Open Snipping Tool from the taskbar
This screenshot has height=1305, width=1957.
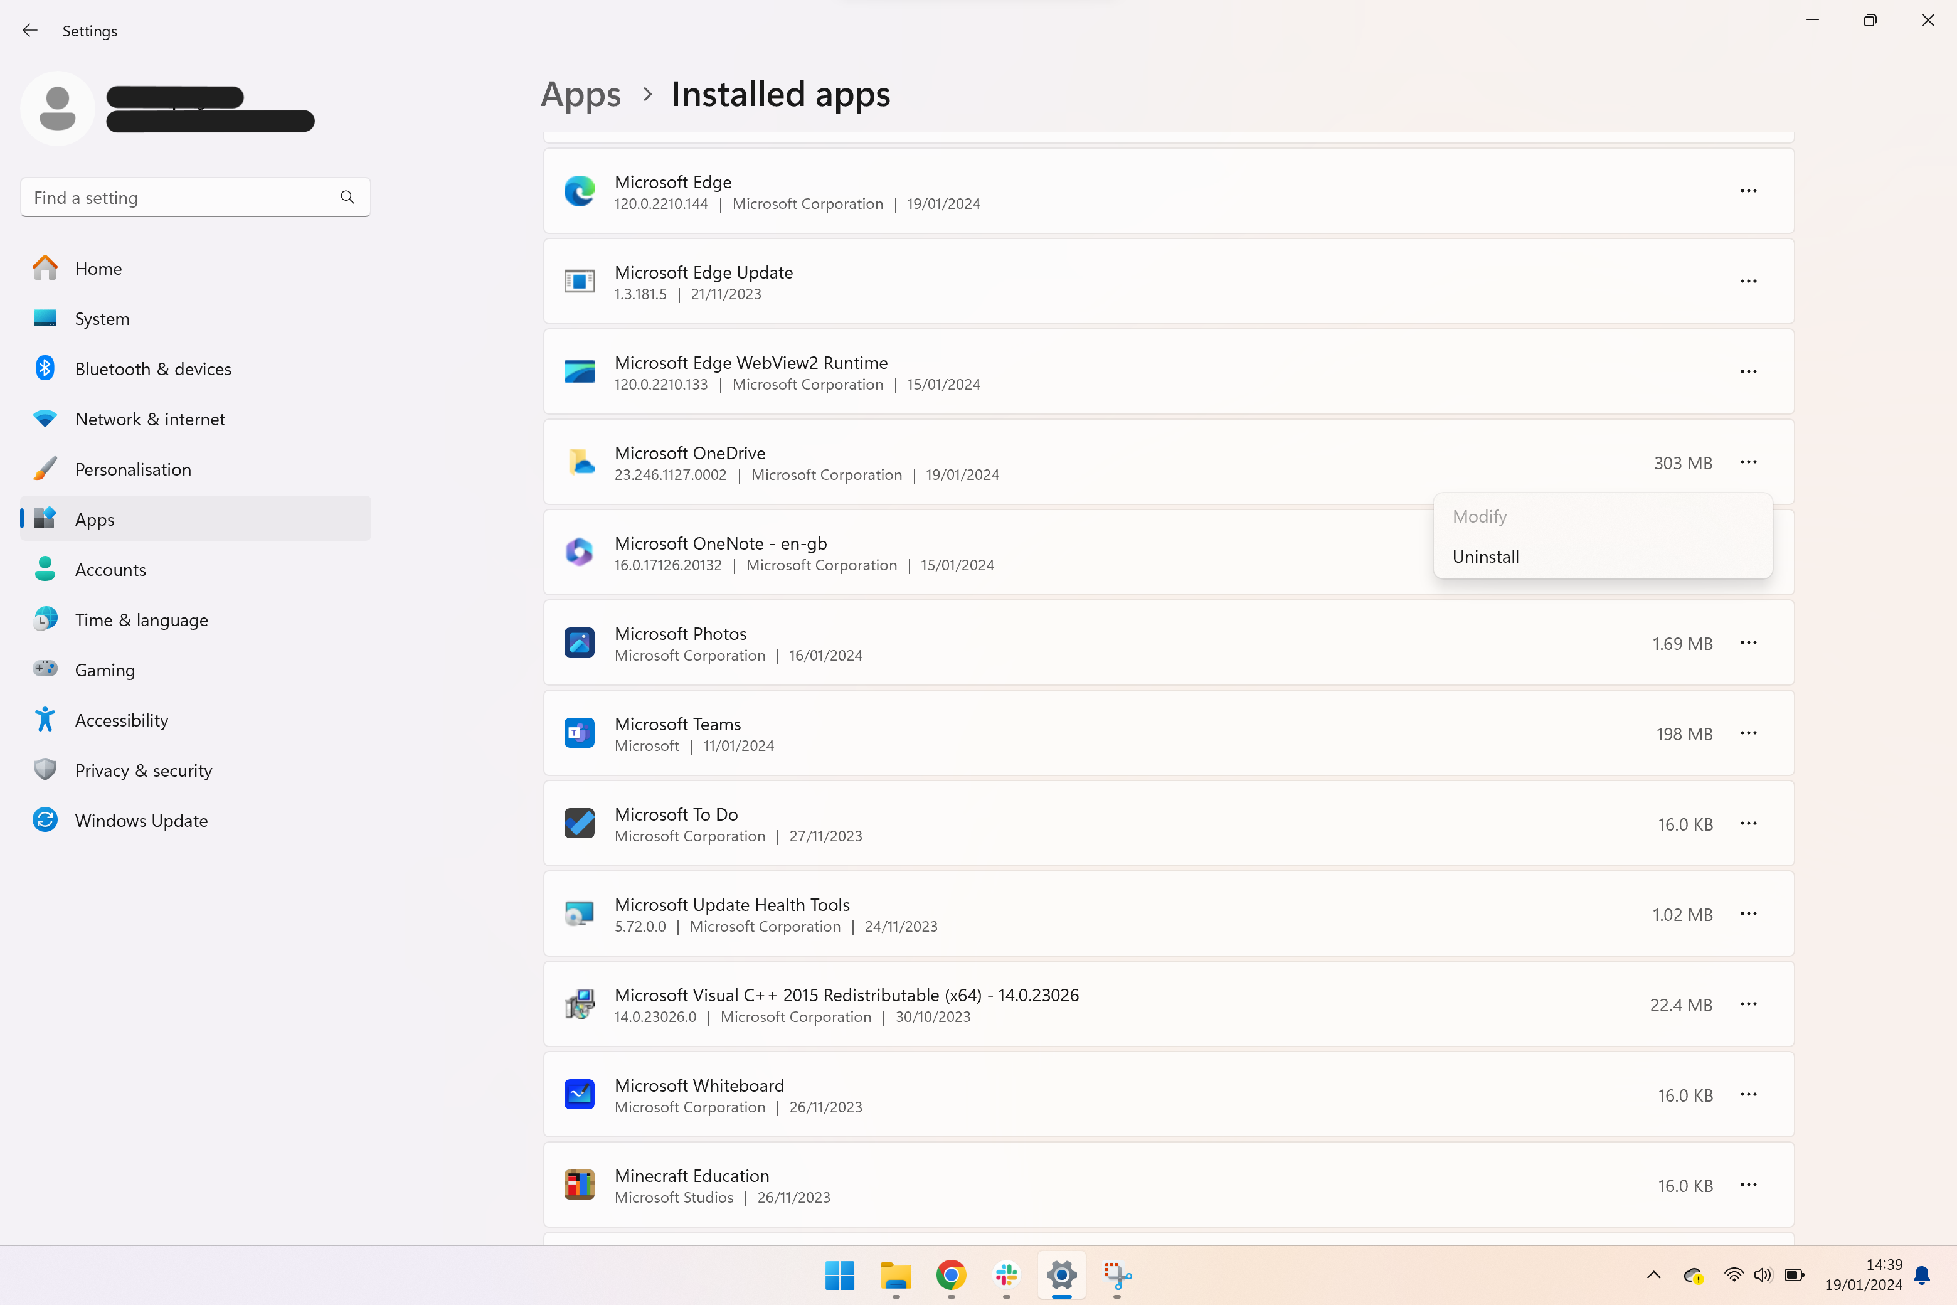[x=1118, y=1275]
